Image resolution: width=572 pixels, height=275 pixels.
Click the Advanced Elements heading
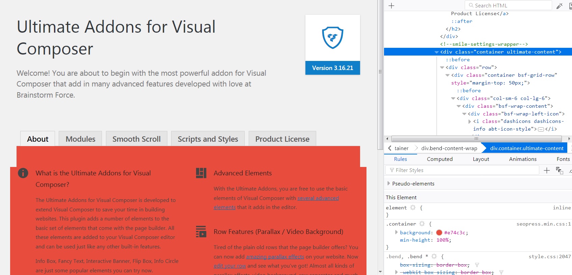tap(243, 173)
